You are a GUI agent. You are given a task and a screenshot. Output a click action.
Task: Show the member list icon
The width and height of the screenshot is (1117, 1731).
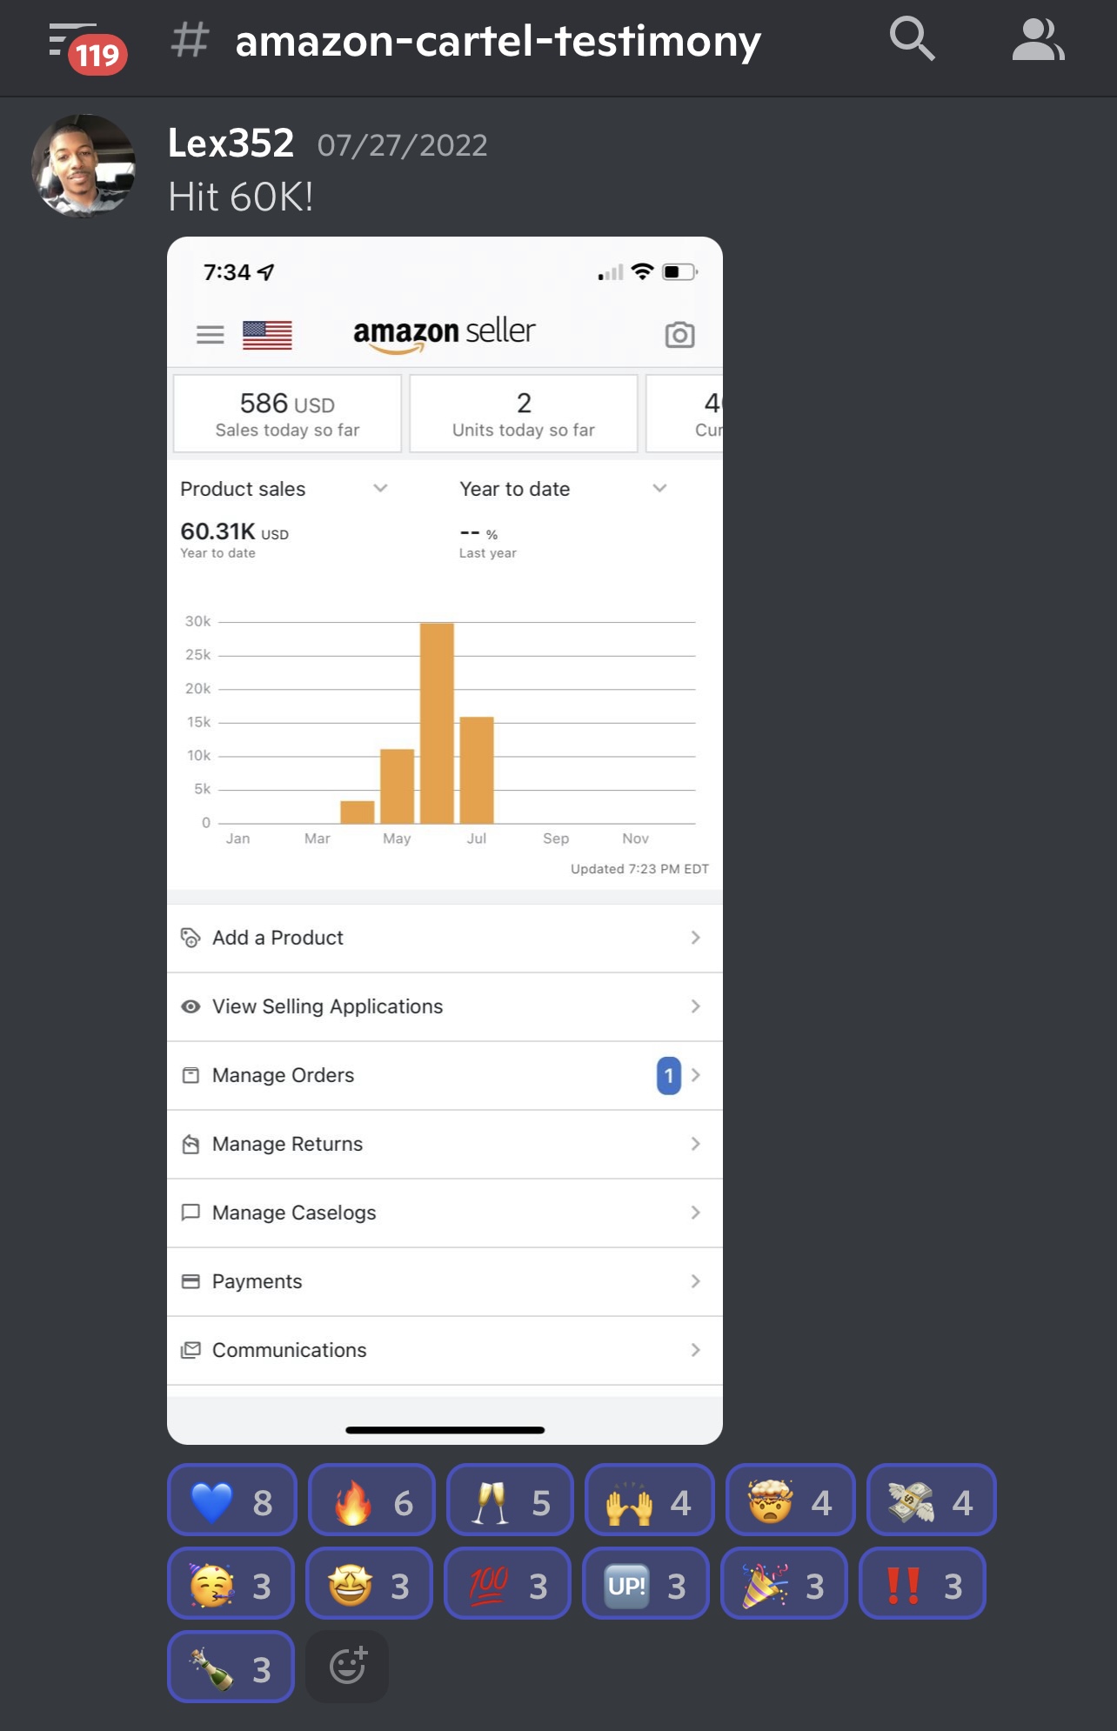pos(1039,40)
